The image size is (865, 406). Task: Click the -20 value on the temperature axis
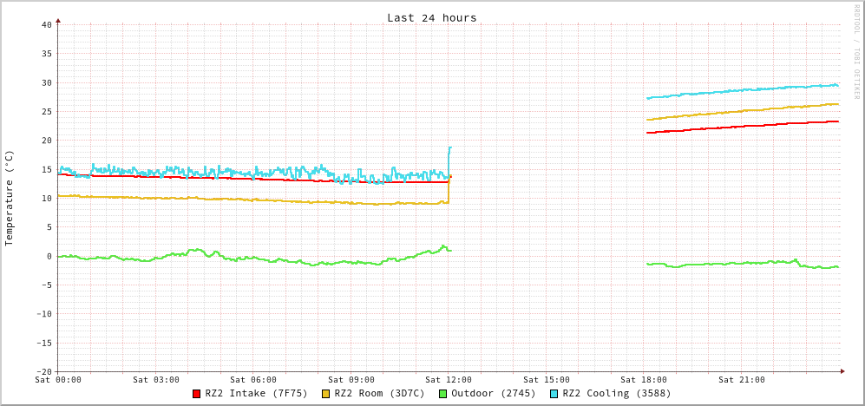tap(43, 371)
